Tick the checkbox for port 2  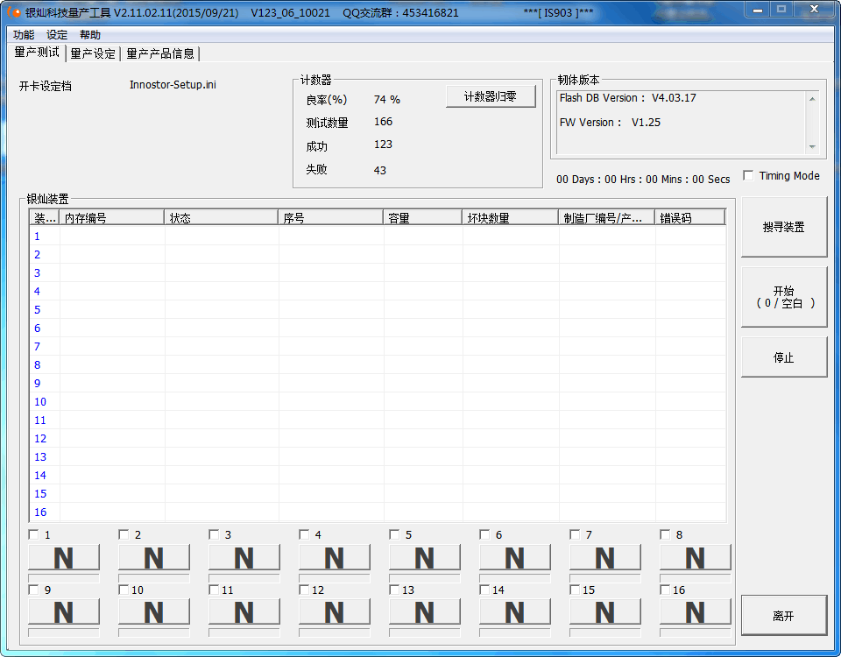pyautogui.click(x=124, y=535)
